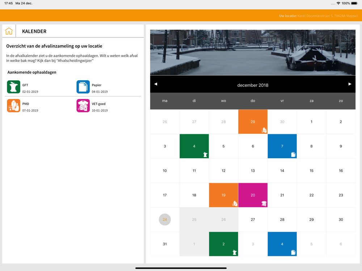
Task: Select green GFT day 4 December
Action: tap(194, 146)
